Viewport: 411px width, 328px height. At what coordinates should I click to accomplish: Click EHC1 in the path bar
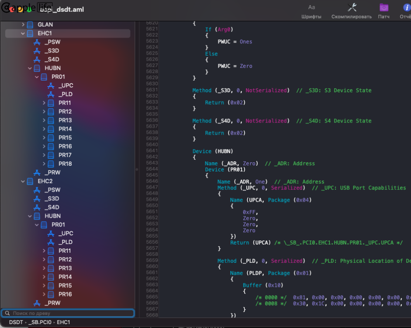tap(63, 322)
